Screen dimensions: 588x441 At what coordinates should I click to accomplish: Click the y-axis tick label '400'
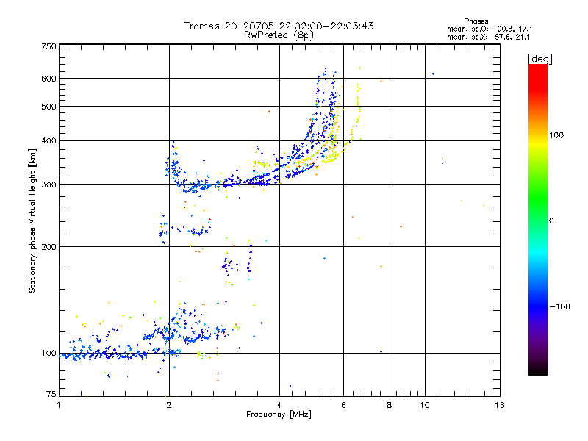pyautogui.click(x=49, y=141)
